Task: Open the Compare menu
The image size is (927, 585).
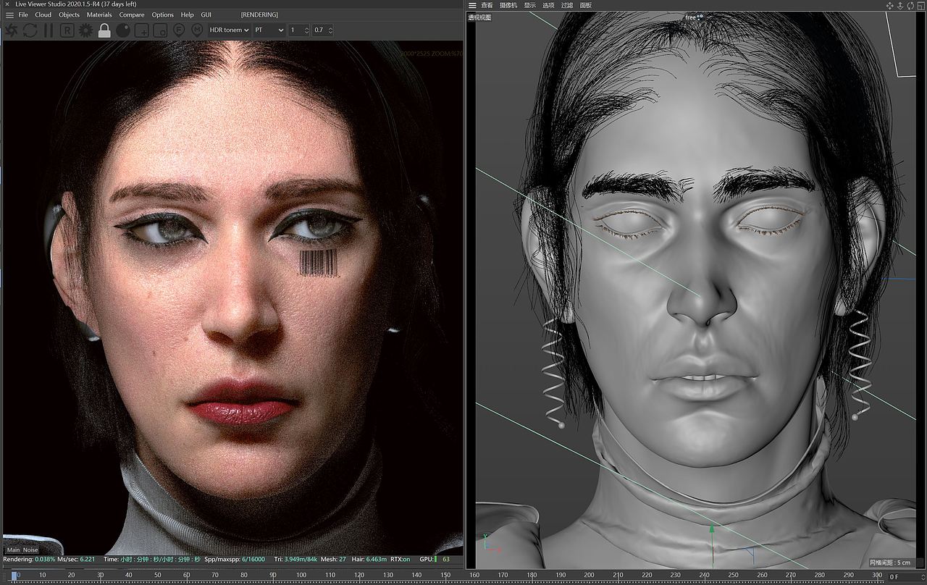Action: 132,14
